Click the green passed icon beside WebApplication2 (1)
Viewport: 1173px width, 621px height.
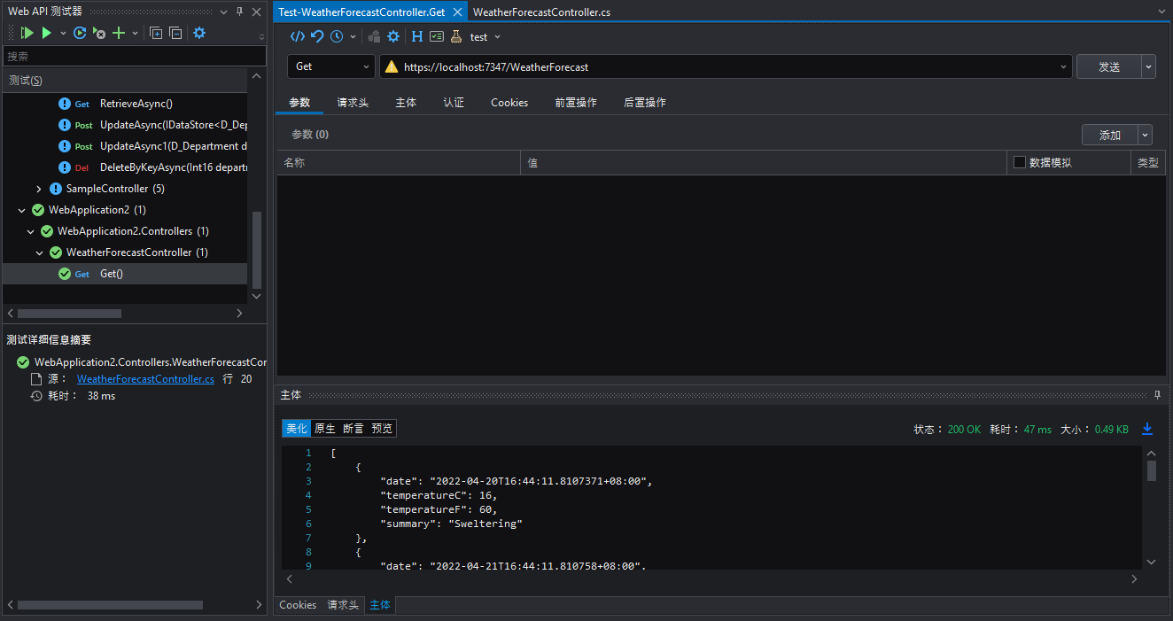tap(38, 210)
